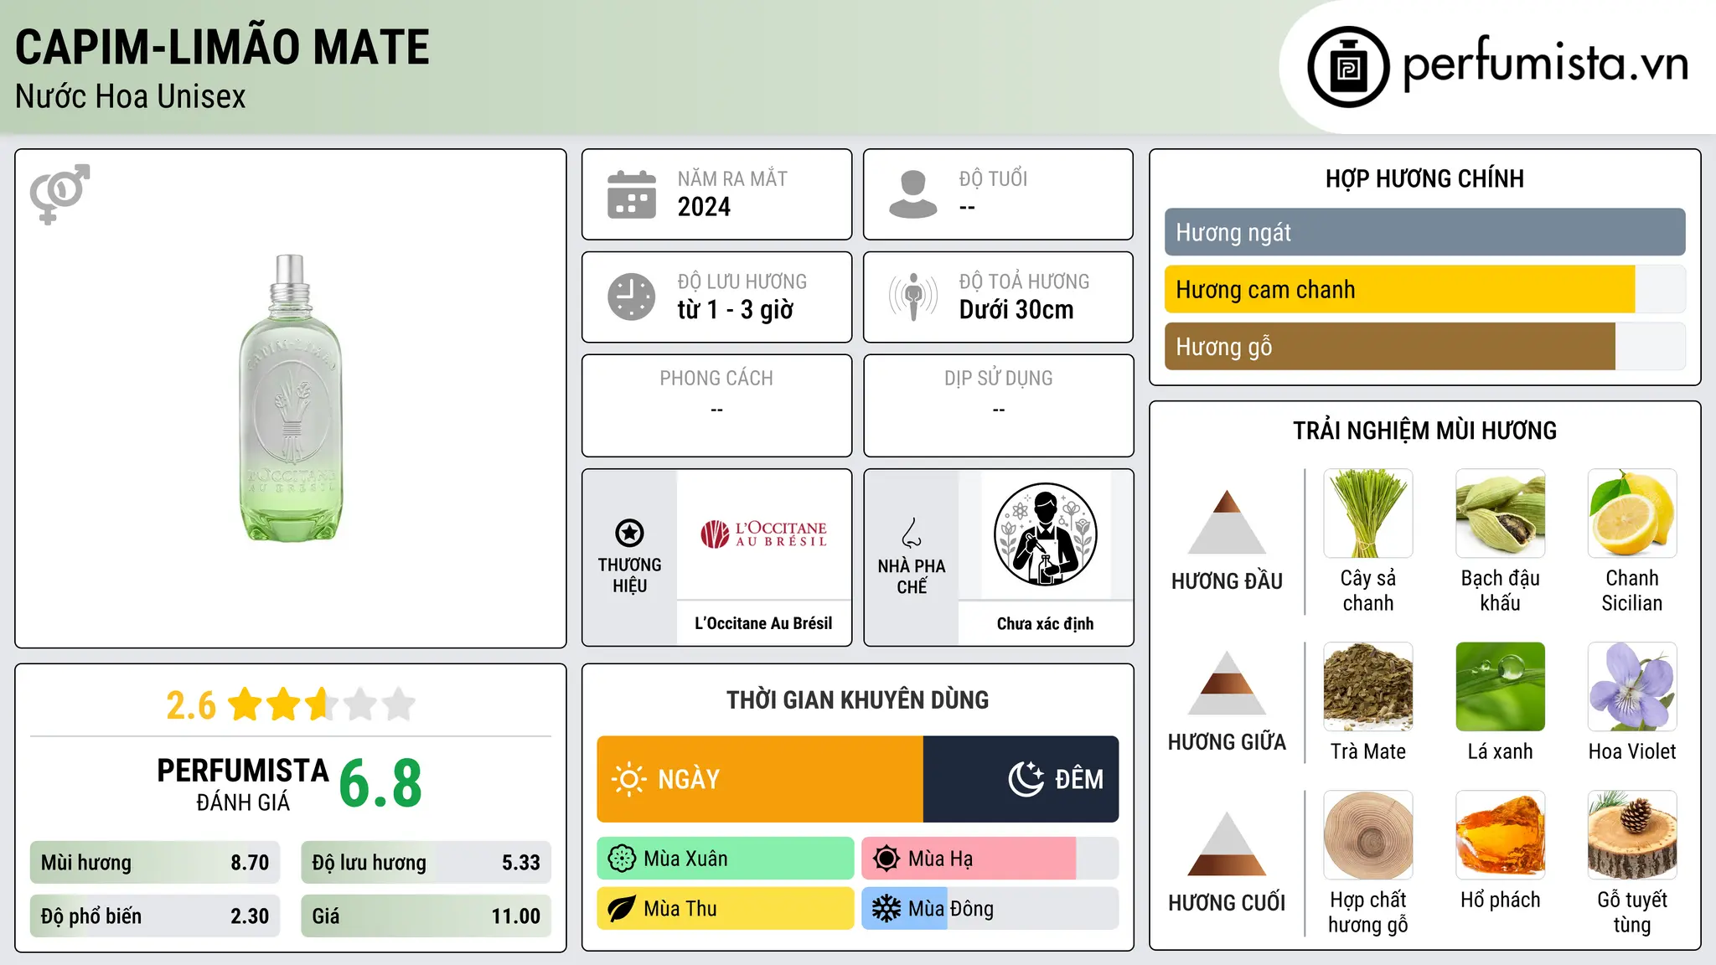Click the Gỗ tuyết tùng cedar picture
1716x965 pixels.
coord(1632,835)
